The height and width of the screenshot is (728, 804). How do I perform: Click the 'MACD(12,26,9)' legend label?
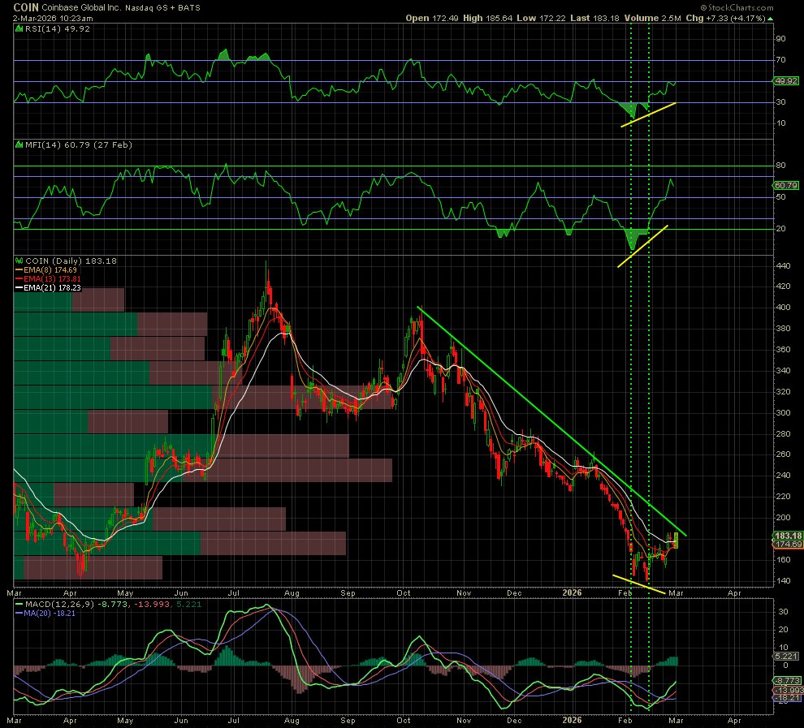pyautogui.click(x=59, y=605)
